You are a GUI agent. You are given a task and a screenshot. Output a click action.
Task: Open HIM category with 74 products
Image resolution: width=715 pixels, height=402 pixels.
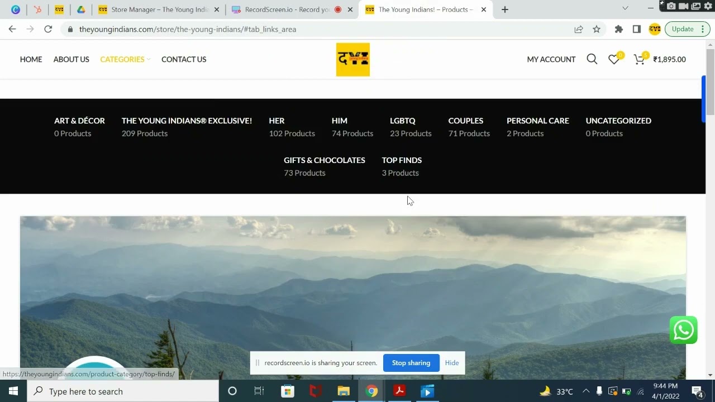coord(340,121)
